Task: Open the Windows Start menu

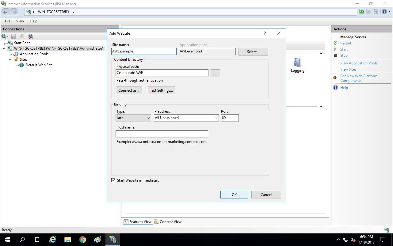Action: tap(7, 240)
